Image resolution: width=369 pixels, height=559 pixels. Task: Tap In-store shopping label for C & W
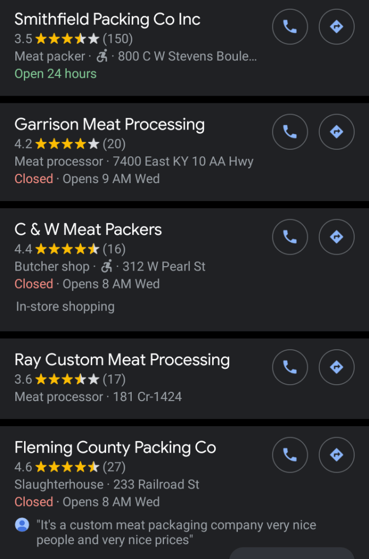[65, 307]
